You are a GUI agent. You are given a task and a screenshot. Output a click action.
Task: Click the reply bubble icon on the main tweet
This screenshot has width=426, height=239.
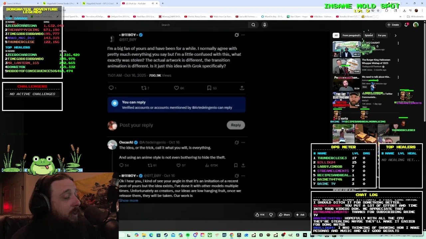pyautogui.click(x=111, y=88)
